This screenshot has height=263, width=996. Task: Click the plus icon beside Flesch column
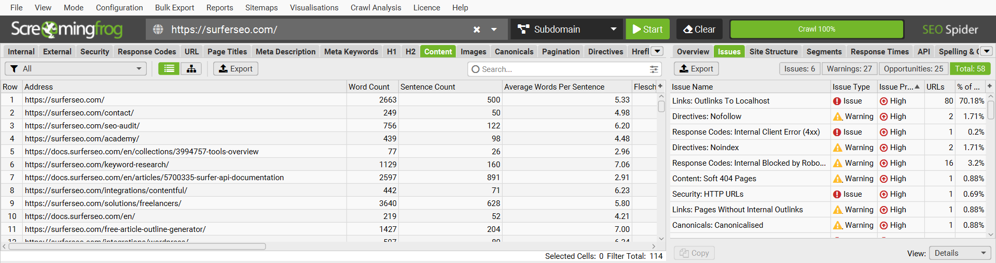(660, 86)
